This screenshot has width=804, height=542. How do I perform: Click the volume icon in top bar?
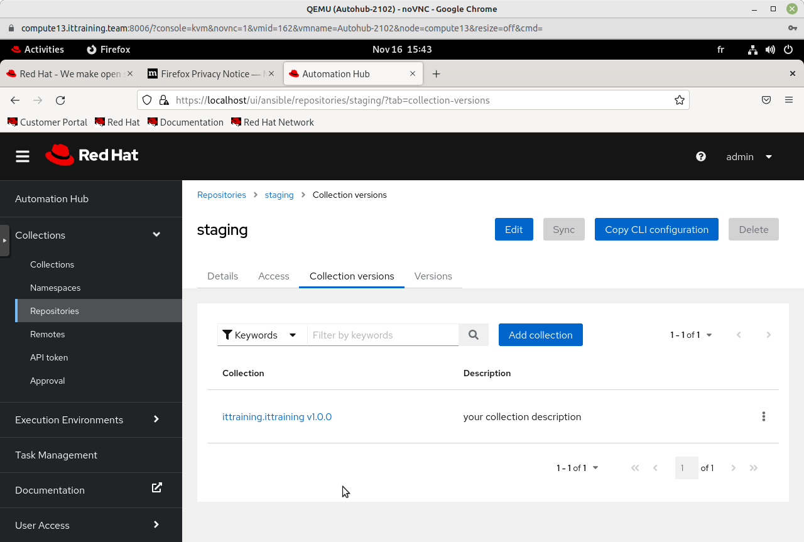point(771,50)
